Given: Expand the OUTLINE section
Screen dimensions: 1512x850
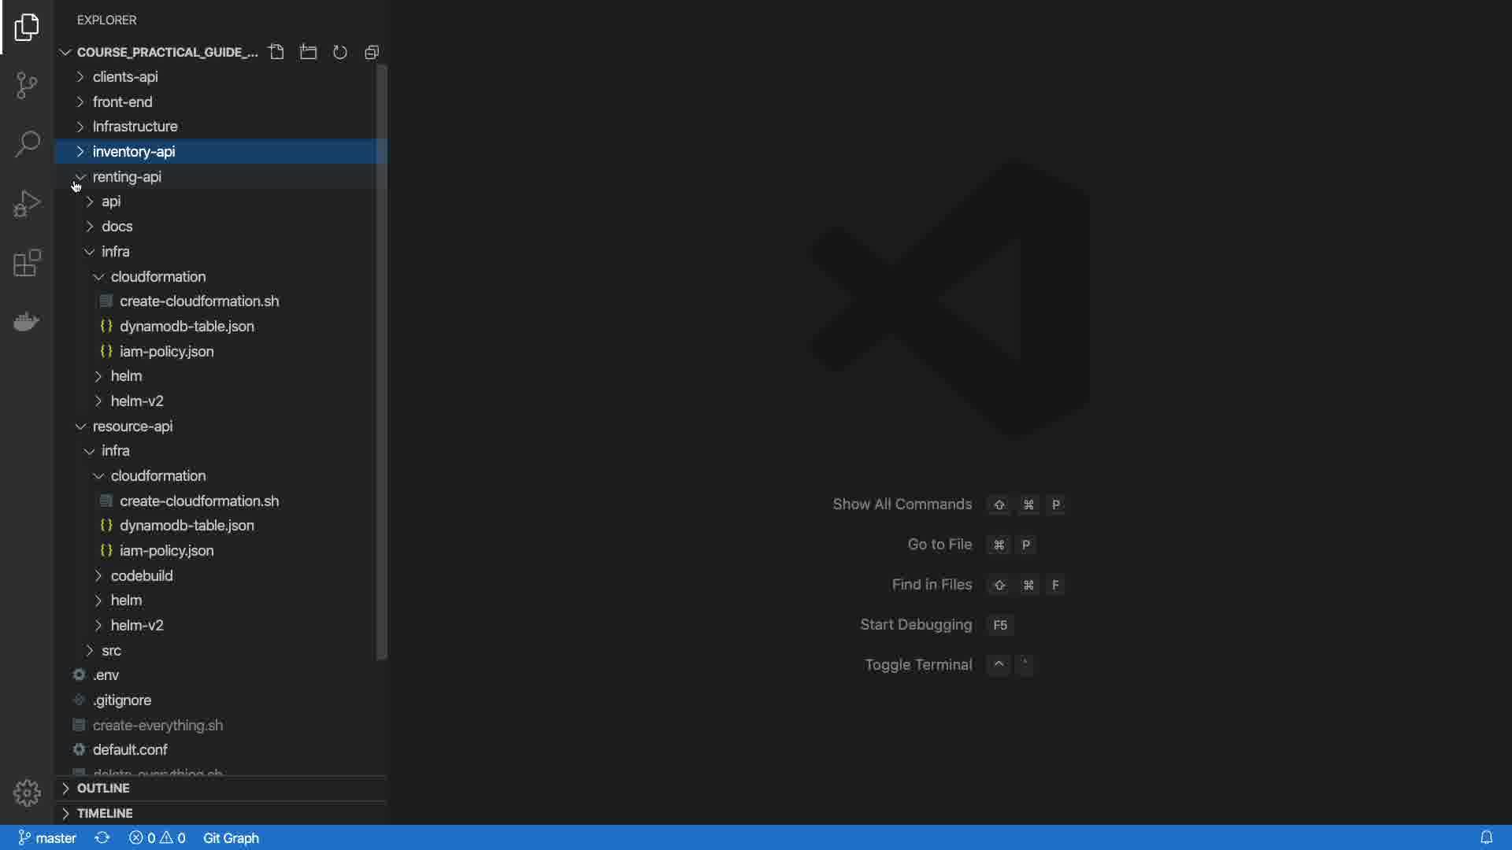Looking at the screenshot, I should (x=103, y=788).
